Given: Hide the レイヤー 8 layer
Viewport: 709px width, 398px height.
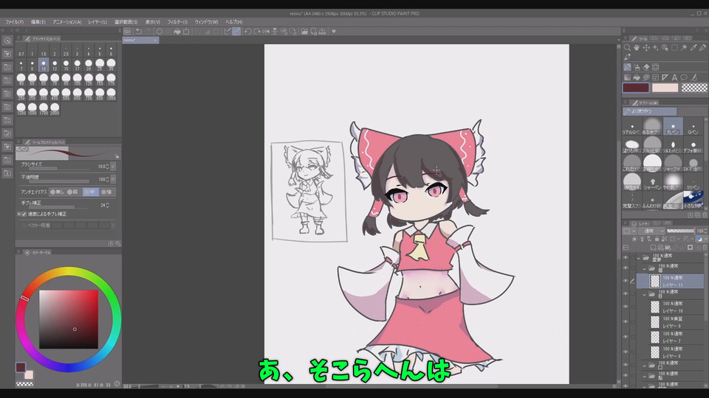Looking at the screenshot, I should (x=626, y=352).
